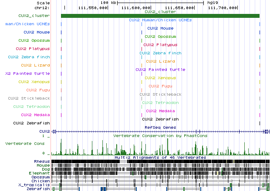Click the centered 'CUX2 Lizard' track title
The width and height of the screenshot is (270, 191).
[x=160, y=61]
